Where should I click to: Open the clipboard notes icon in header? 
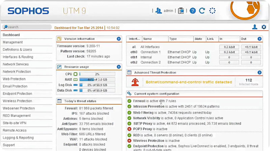click(x=181, y=11)
